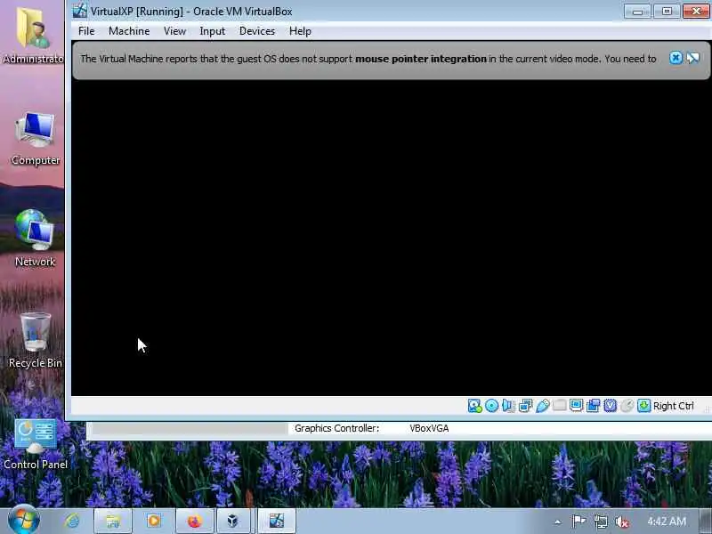Open the Input menu
712x534 pixels.
coord(212,31)
